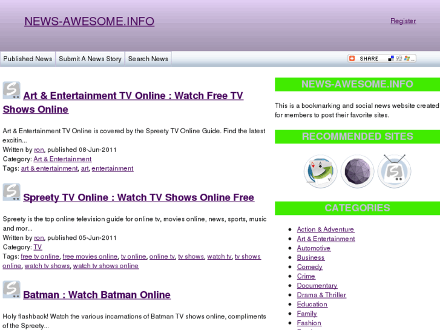Open Automotive category in sidebar
Screen dimensions: 440x330
[x=314, y=248]
